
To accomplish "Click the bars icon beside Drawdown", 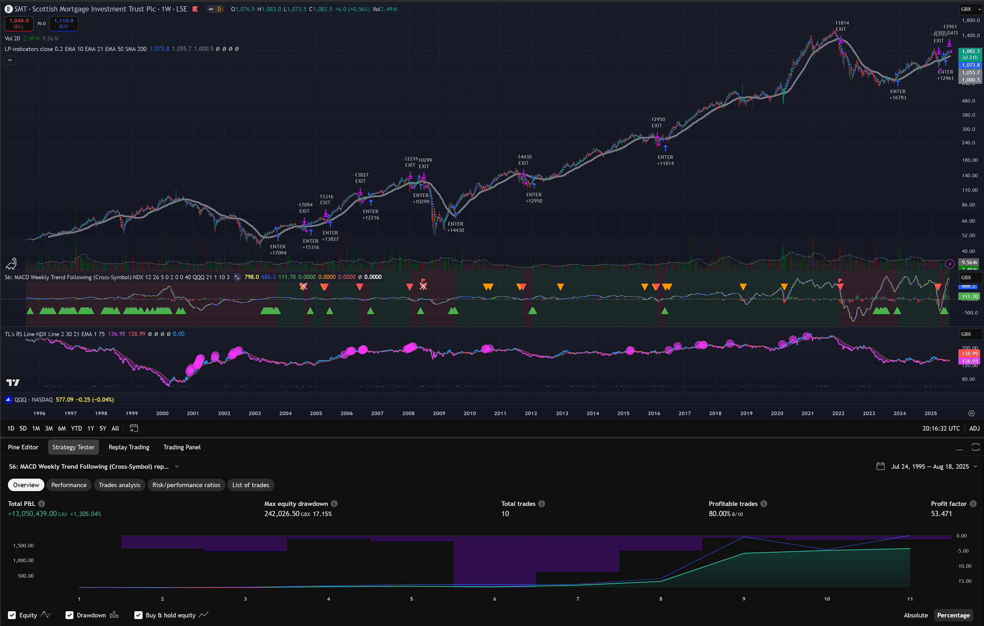I will coord(114,615).
